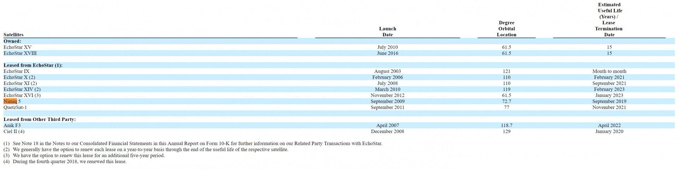Click the April 2007 launch date cell

tap(387, 125)
